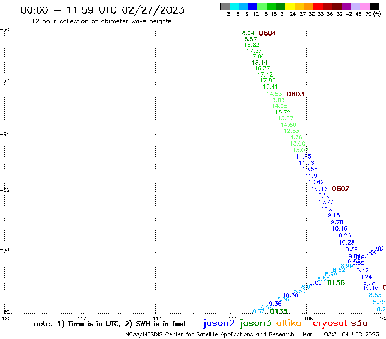Click the wave height value '9.15'
The width and height of the screenshot is (386, 339).
334,215
